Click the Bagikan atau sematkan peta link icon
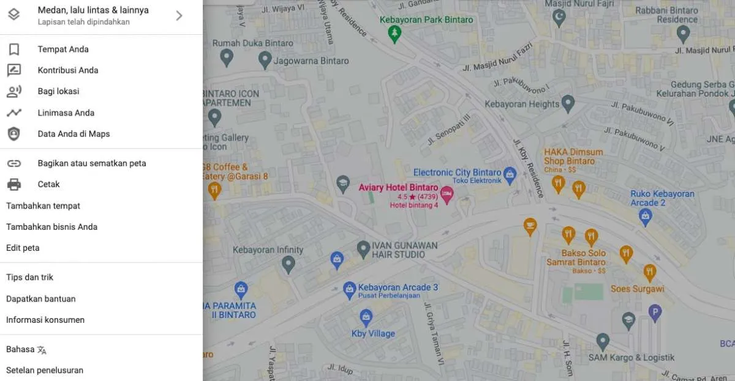This screenshot has height=381, width=735. point(13,163)
